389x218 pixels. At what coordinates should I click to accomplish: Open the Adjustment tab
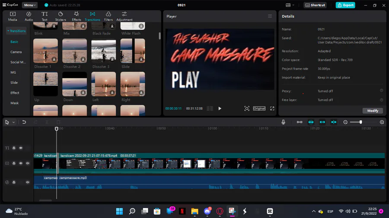click(124, 16)
